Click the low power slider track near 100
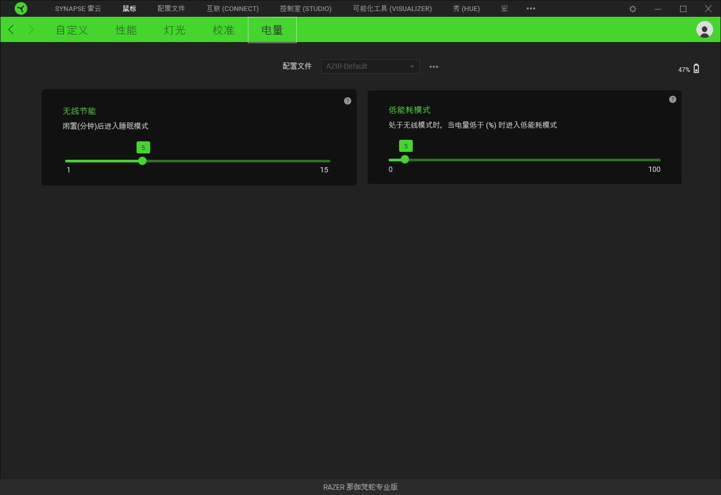This screenshot has width=721, height=495. (x=656, y=160)
